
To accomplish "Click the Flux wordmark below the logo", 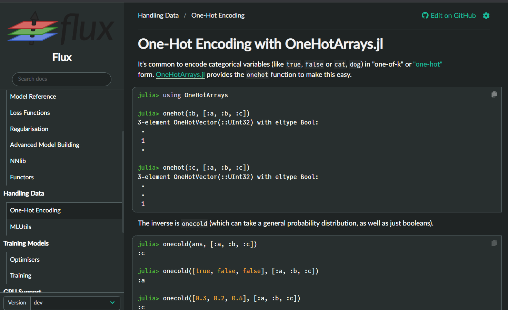I will click(x=62, y=57).
